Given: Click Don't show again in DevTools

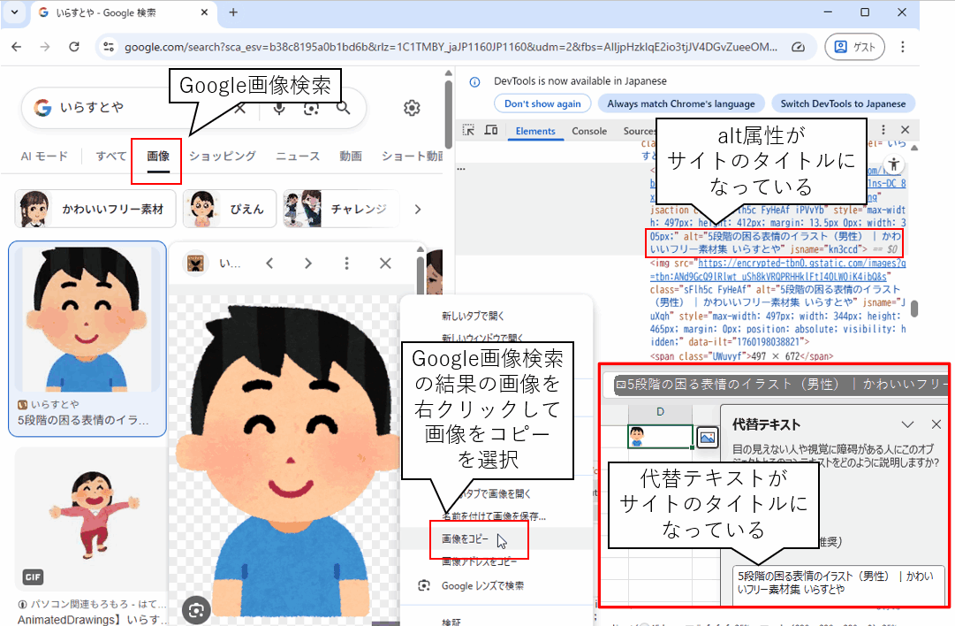Looking at the screenshot, I should point(542,103).
